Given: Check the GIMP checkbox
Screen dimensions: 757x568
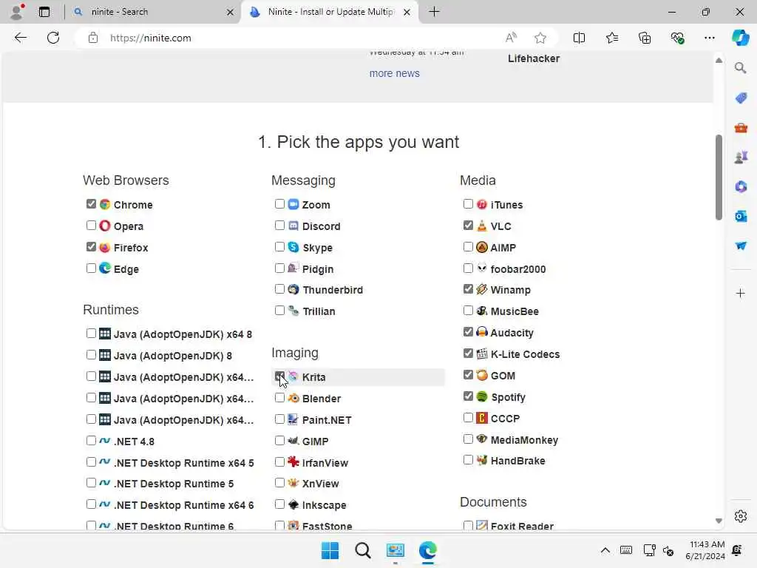Looking at the screenshot, I should click(x=279, y=441).
